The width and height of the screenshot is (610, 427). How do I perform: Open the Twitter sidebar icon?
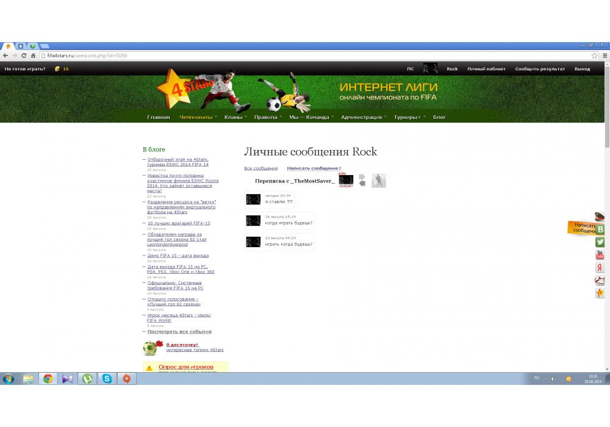(x=600, y=242)
